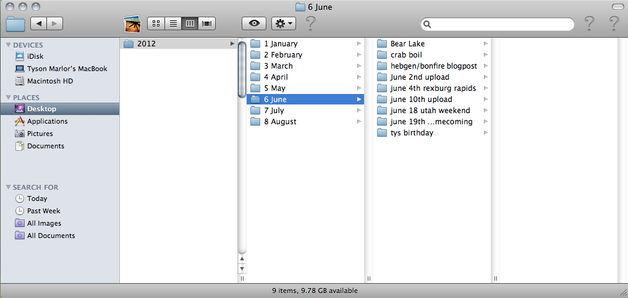
Task: Open the Action gear dropdown menu
Action: click(284, 23)
